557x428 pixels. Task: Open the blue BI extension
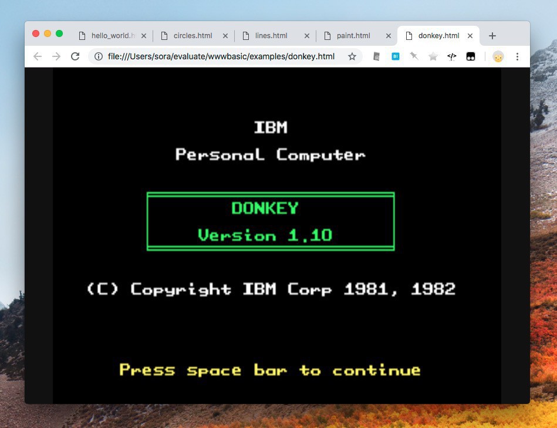pyautogui.click(x=396, y=56)
